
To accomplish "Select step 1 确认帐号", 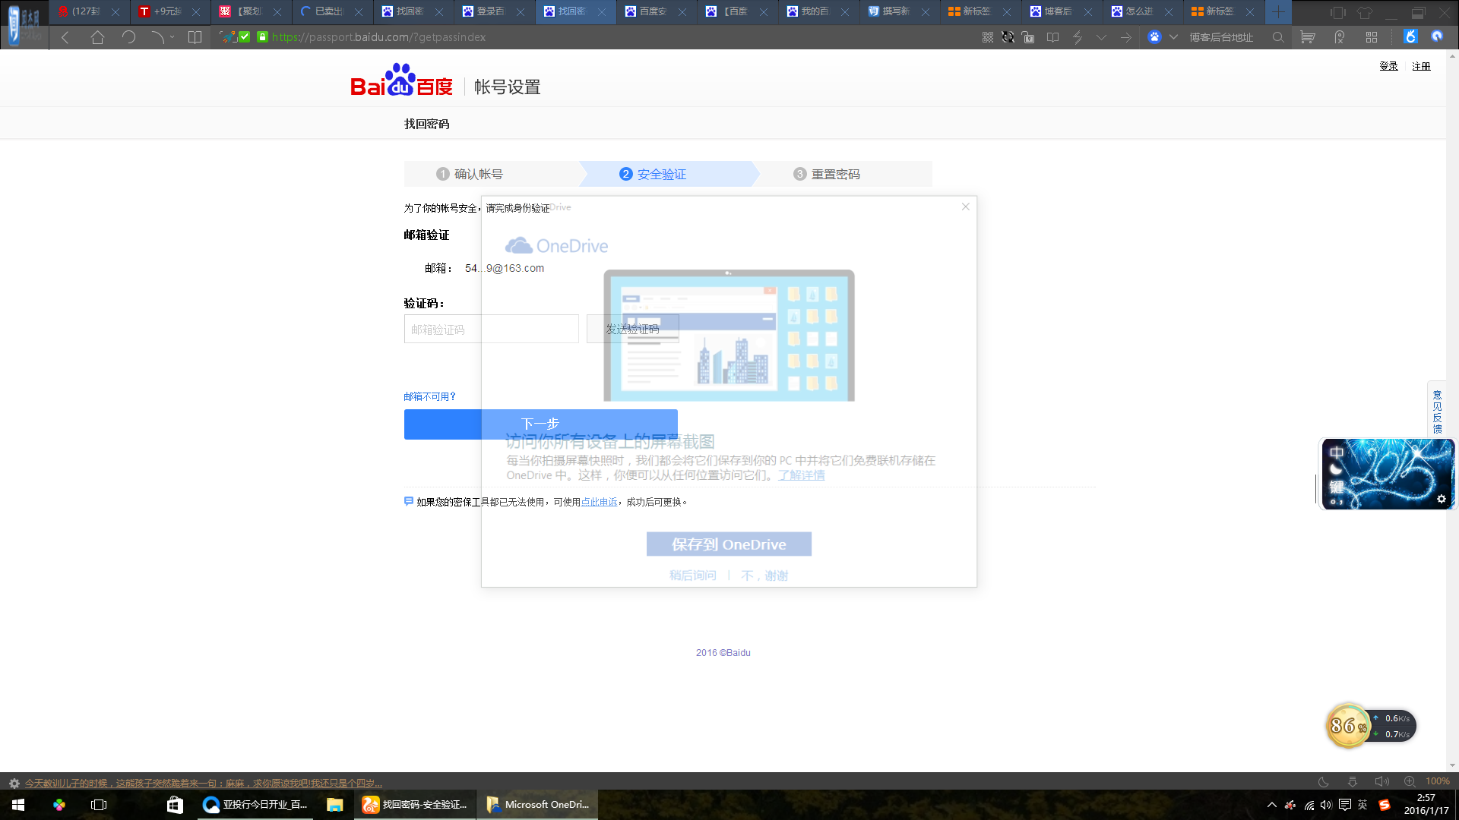I will pos(470,174).
